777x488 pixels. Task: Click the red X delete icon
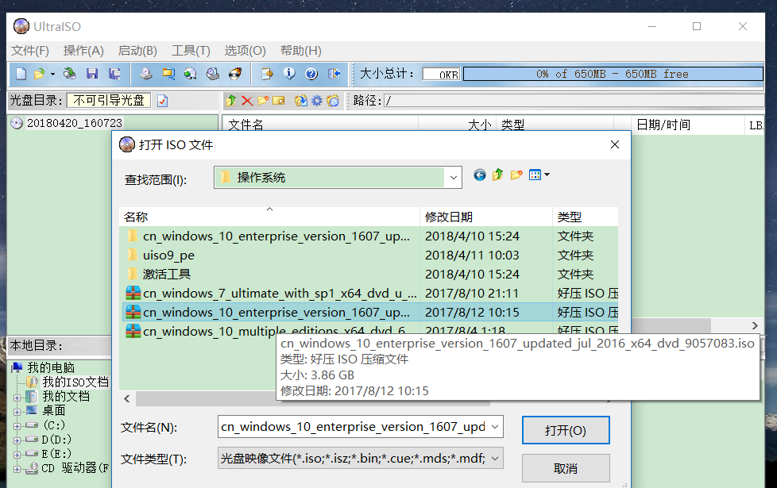(x=247, y=101)
